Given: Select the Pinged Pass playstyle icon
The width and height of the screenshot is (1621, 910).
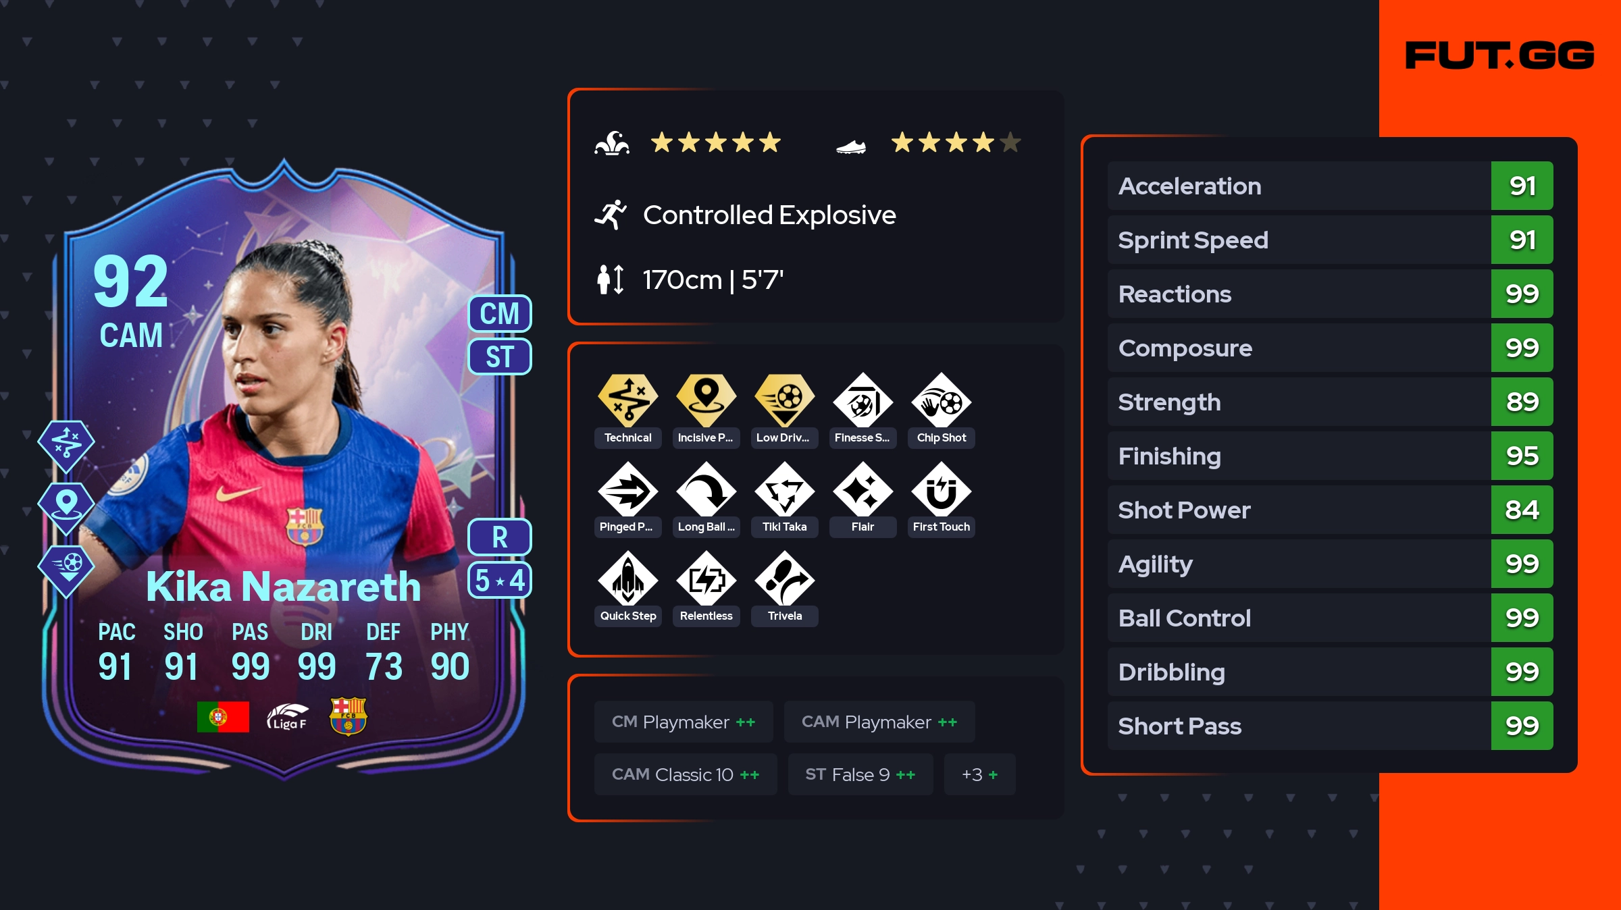Looking at the screenshot, I should pos(627,489).
